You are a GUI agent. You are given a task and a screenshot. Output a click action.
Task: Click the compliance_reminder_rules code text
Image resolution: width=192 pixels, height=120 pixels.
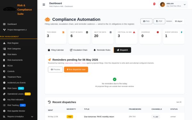75,63
